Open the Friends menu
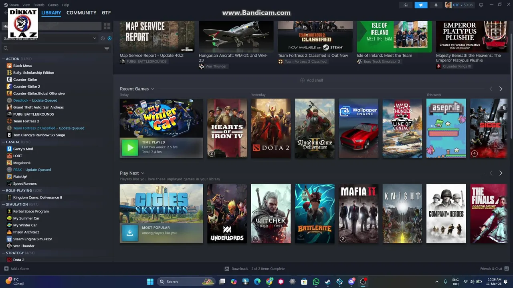The width and height of the screenshot is (513, 288). (39, 5)
